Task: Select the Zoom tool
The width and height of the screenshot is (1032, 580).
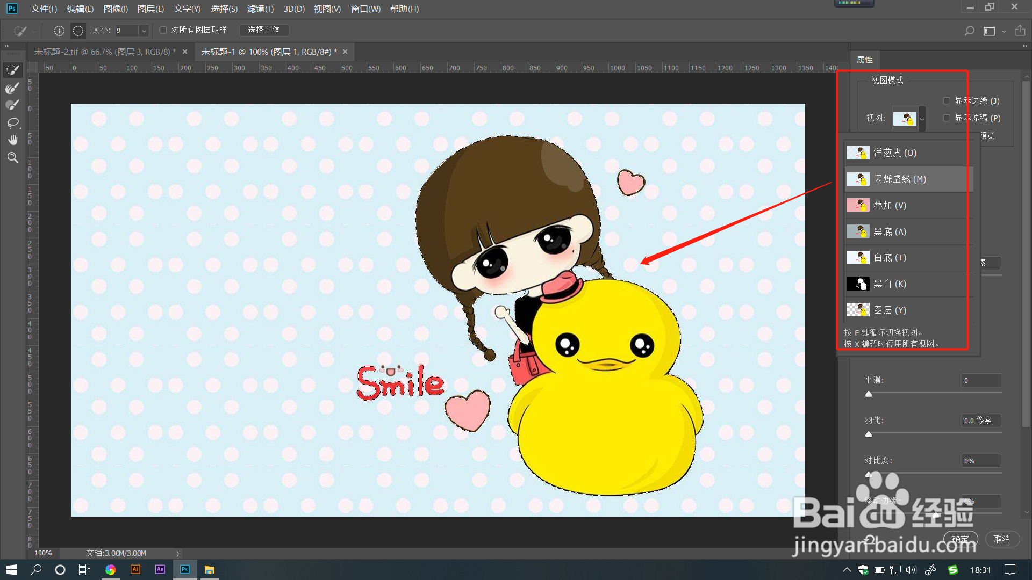Action: pyautogui.click(x=12, y=157)
